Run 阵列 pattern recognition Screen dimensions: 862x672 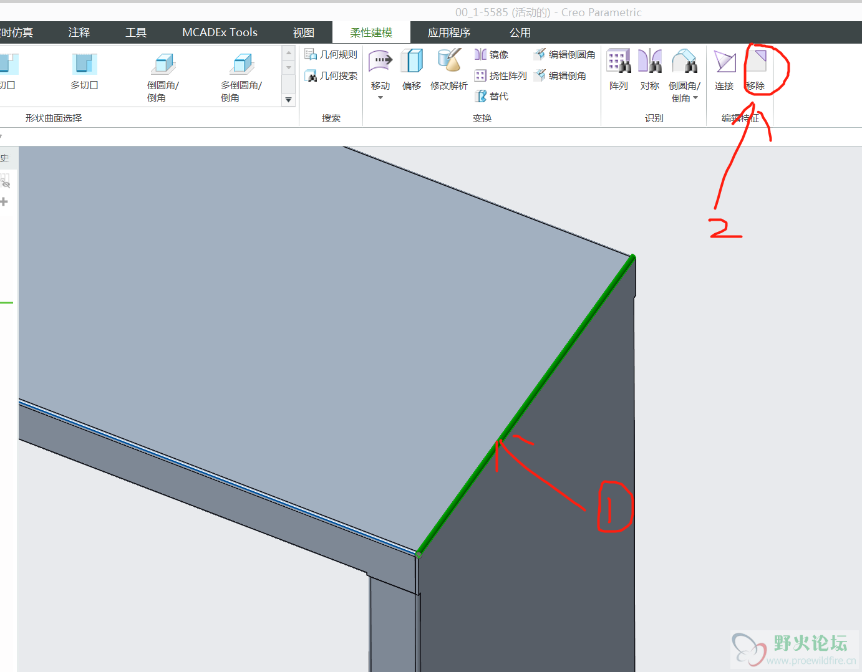619,70
